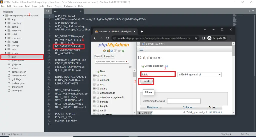
Task: Open phpMyAdmin documentation help icon
Action: pyautogui.click(x=112, y=51)
